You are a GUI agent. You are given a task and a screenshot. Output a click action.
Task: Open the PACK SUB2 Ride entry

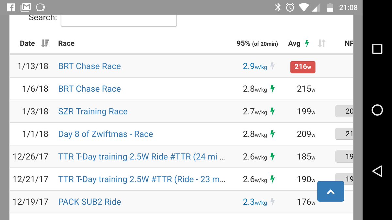90,201
